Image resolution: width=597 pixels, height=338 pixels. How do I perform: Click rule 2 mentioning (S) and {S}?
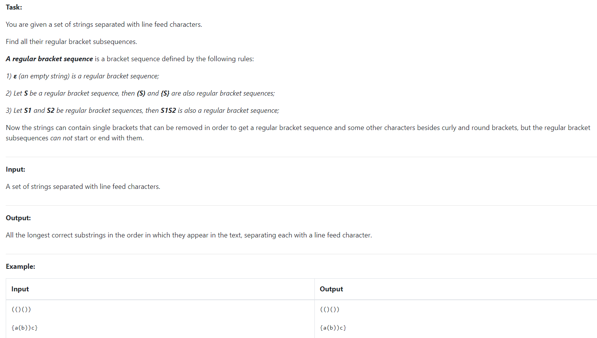(140, 93)
